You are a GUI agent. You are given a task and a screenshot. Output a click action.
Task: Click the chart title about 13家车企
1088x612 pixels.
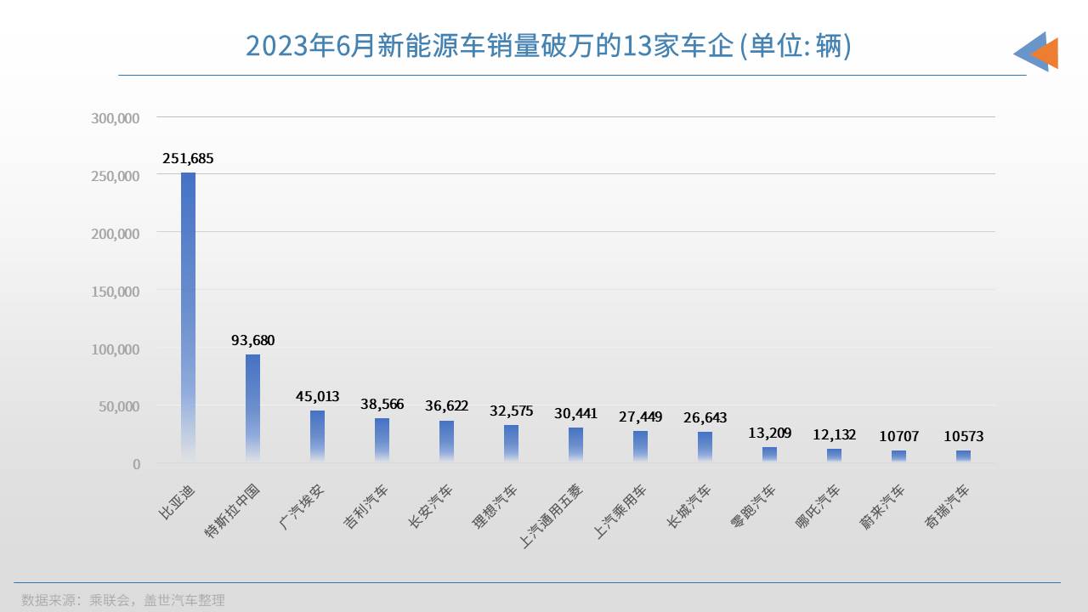tap(548, 45)
